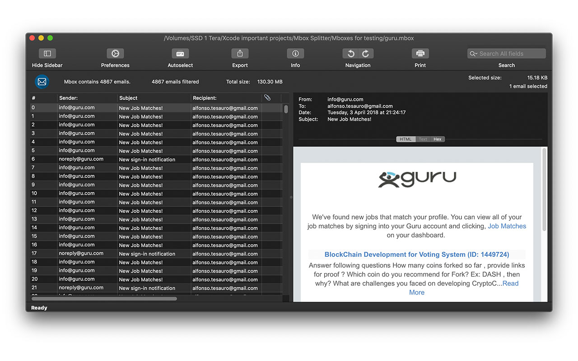Select email row 19
This screenshot has width=578, height=361.
pos(156,271)
